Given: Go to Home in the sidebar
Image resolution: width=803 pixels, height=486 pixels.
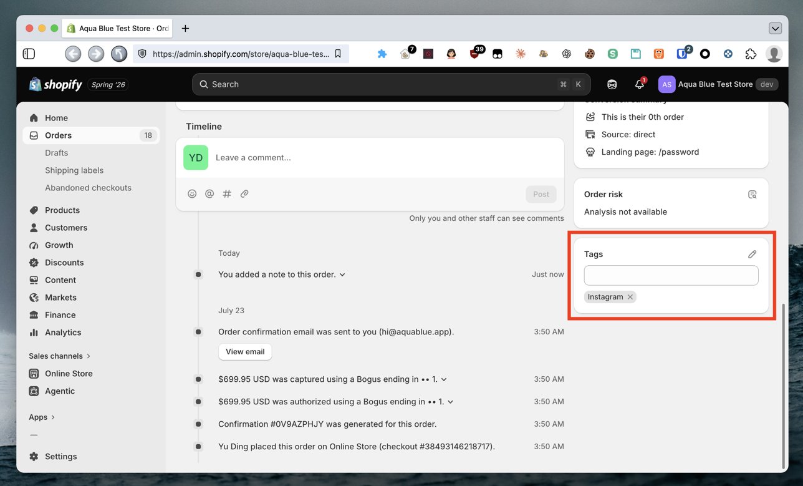Looking at the screenshot, I should (91, 118).
